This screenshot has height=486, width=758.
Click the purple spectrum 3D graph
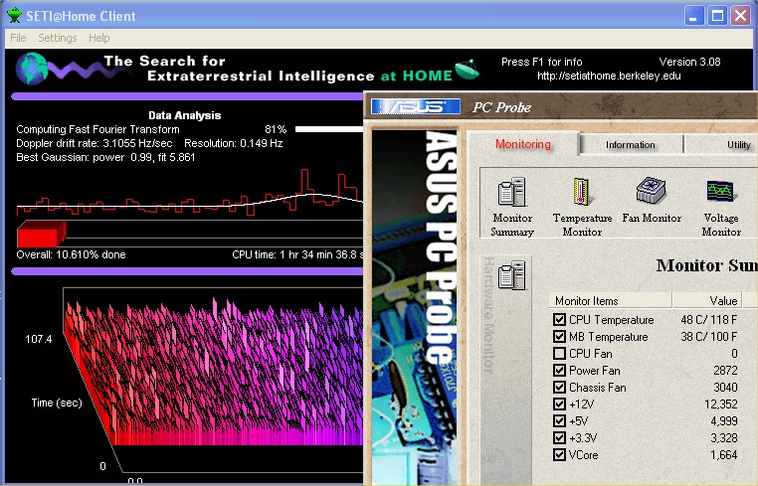213,372
